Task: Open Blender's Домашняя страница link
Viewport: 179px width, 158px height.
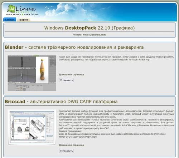Action: 71,74
